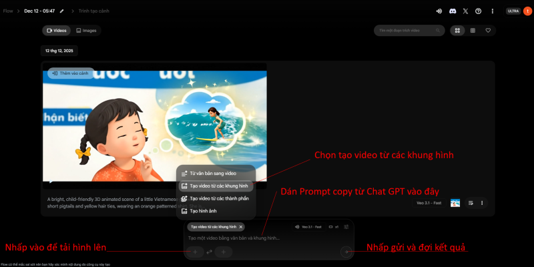Open the prompt settings sliders icon
This screenshot has width=534, height=267.
346,227
